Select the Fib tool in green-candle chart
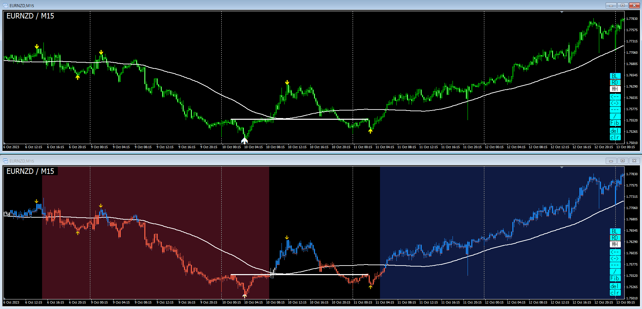 615,123
